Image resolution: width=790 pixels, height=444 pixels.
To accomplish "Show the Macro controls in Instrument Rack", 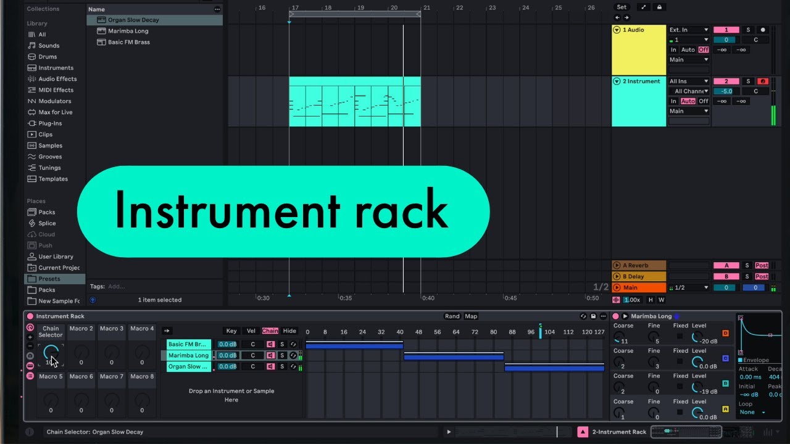I will point(30,327).
